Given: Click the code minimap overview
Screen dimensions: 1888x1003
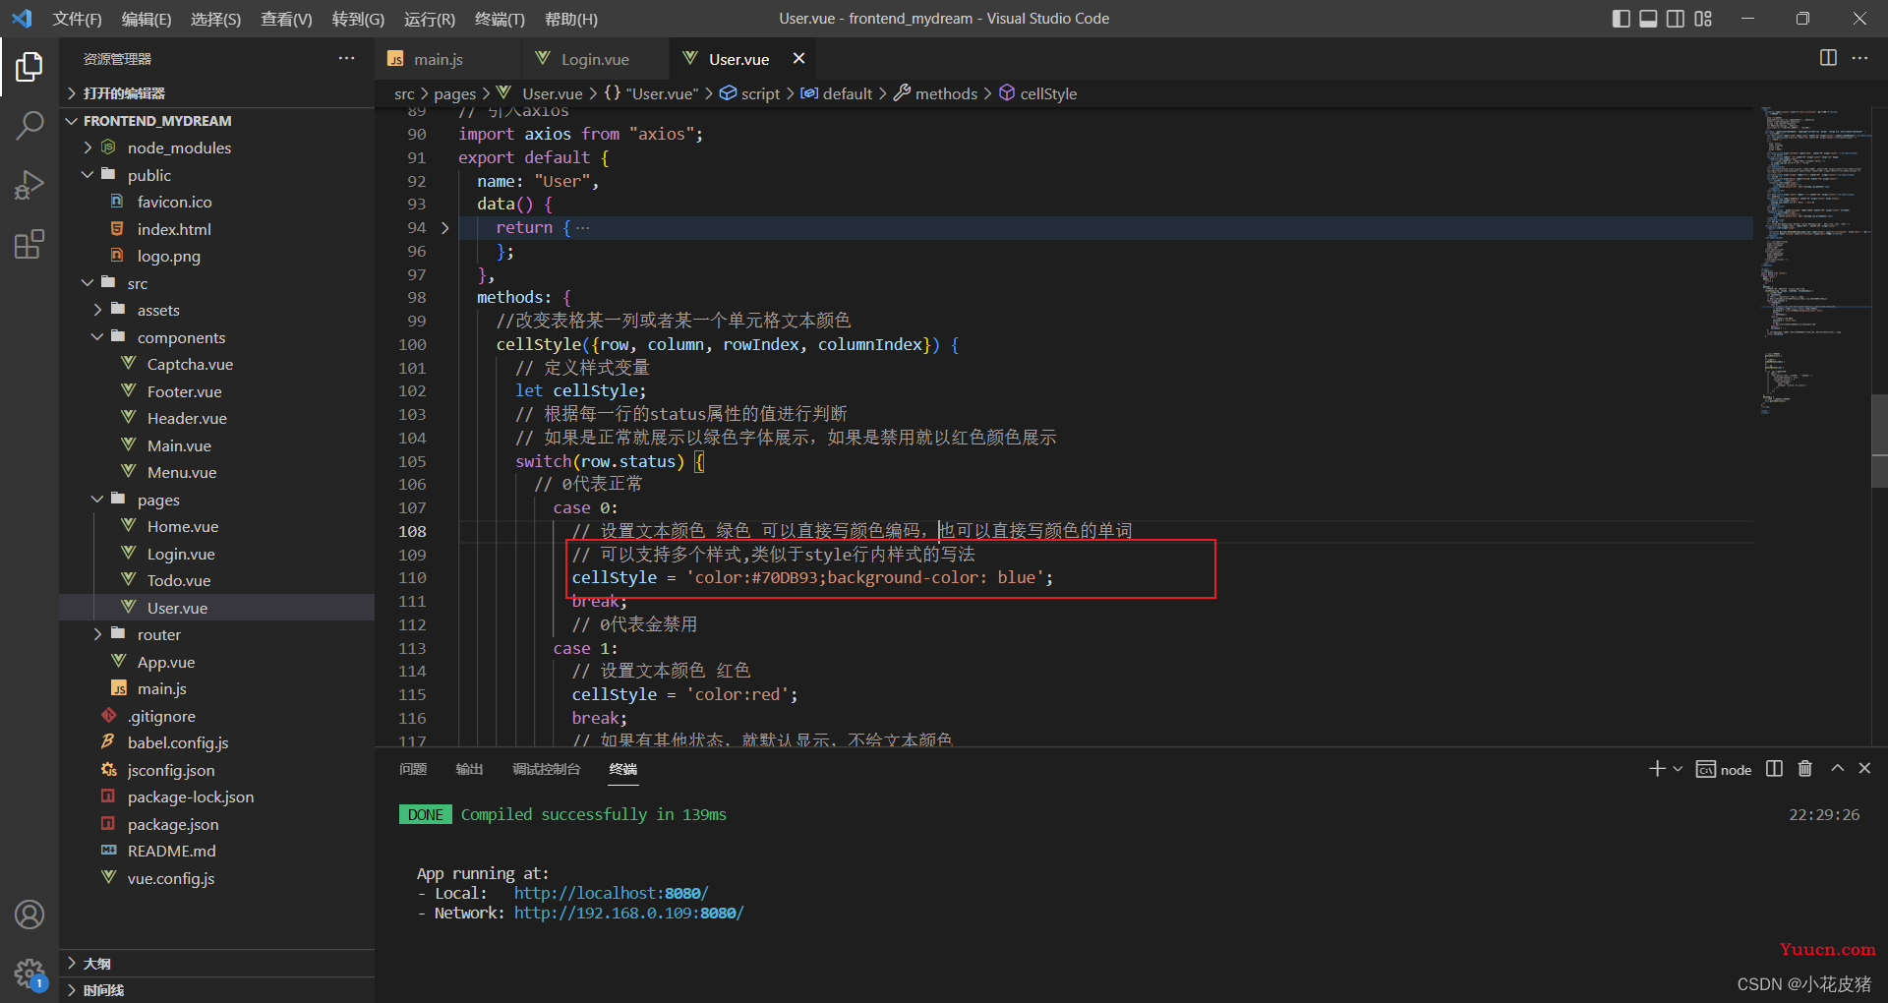Looking at the screenshot, I should pyautogui.click(x=1814, y=261).
